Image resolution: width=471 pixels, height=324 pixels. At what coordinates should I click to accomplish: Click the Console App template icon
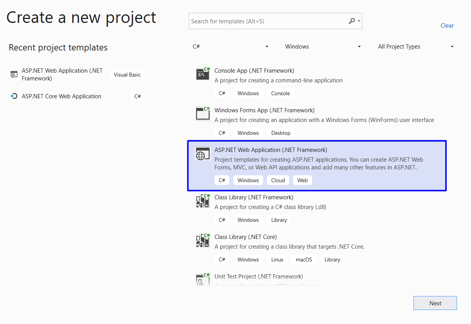pyautogui.click(x=203, y=74)
